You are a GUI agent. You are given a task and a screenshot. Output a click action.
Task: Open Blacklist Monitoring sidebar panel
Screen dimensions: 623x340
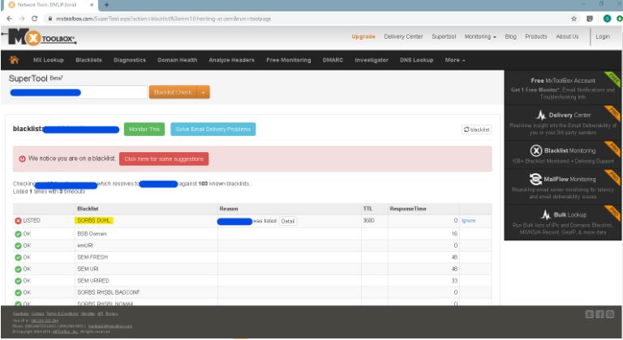point(563,155)
